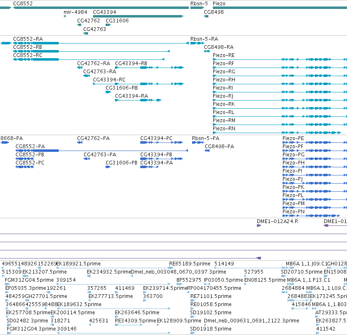Select the CG8552-PA protein label

pyautogui.click(x=30, y=147)
